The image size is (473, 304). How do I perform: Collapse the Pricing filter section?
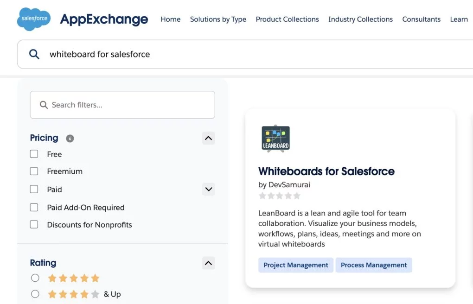tap(209, 138)
